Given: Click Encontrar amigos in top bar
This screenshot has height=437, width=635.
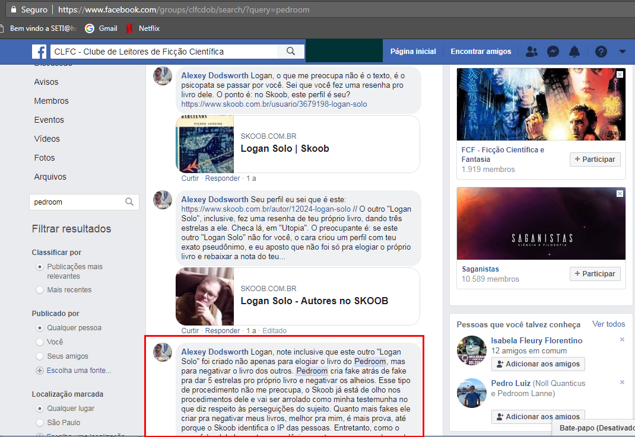Looking at the screenshot, I should click(x=481, y=52).
